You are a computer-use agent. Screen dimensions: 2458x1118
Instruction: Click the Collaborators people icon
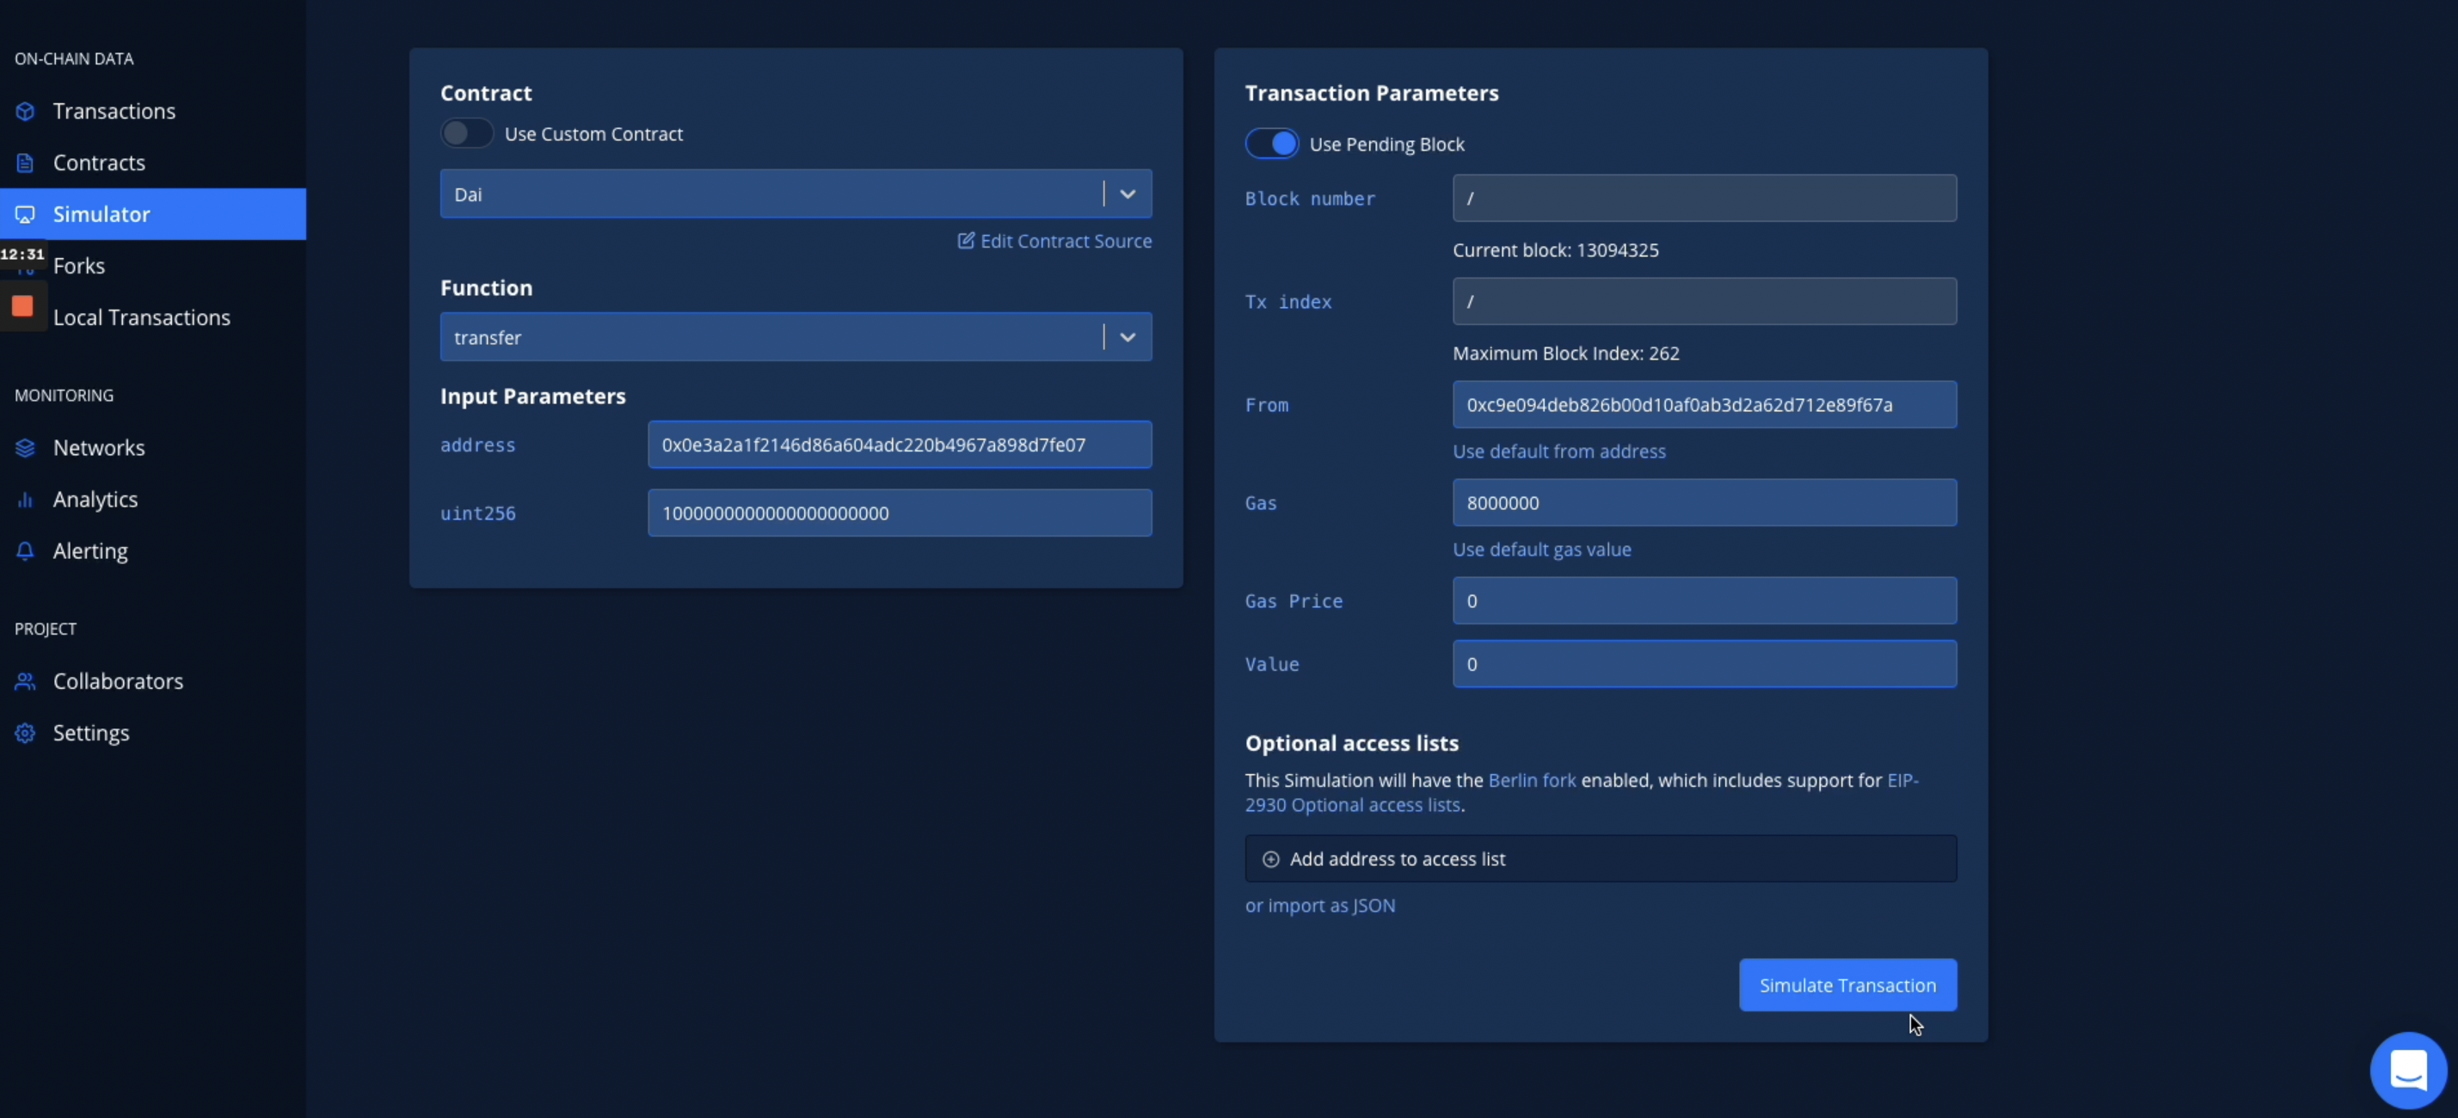pos(26,682)
